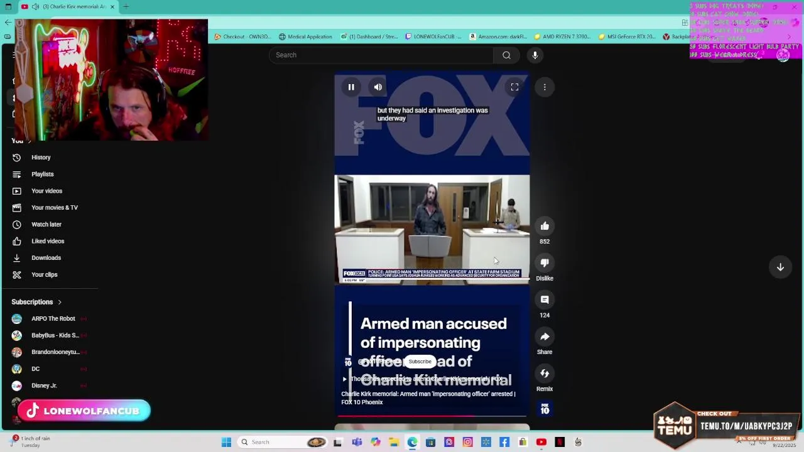Viewport: 804px width, 452px height.
Task: Open the 124 comments panel
Action: pos(545,300)
